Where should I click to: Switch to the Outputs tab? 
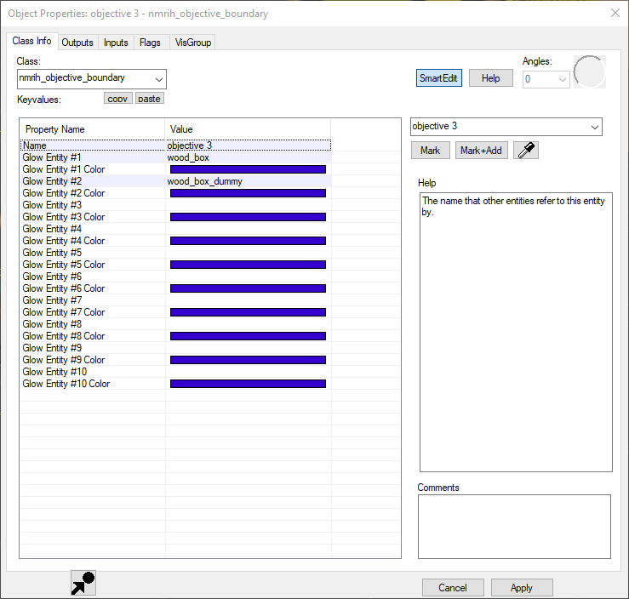tap(77, 43)
